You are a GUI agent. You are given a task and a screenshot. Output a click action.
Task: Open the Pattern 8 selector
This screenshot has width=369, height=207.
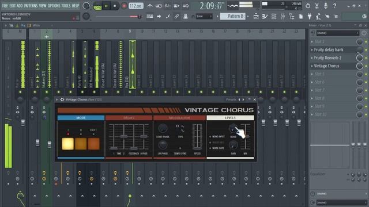pos(233,16)
